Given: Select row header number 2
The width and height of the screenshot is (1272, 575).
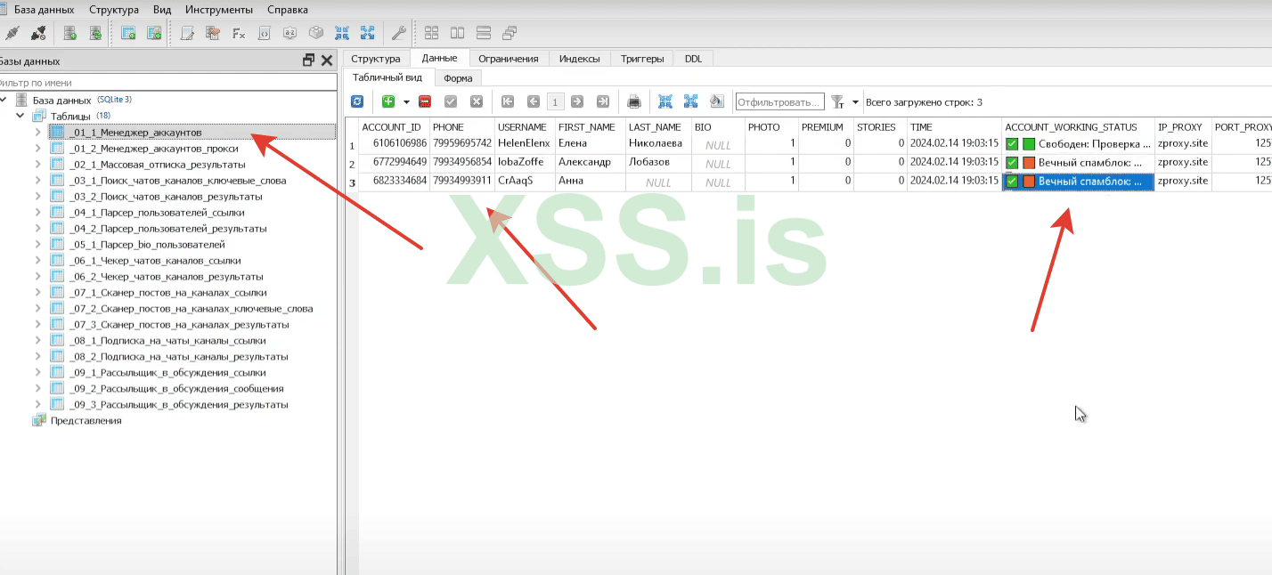Looking at the screenshot, I should (x=351, y=164).
